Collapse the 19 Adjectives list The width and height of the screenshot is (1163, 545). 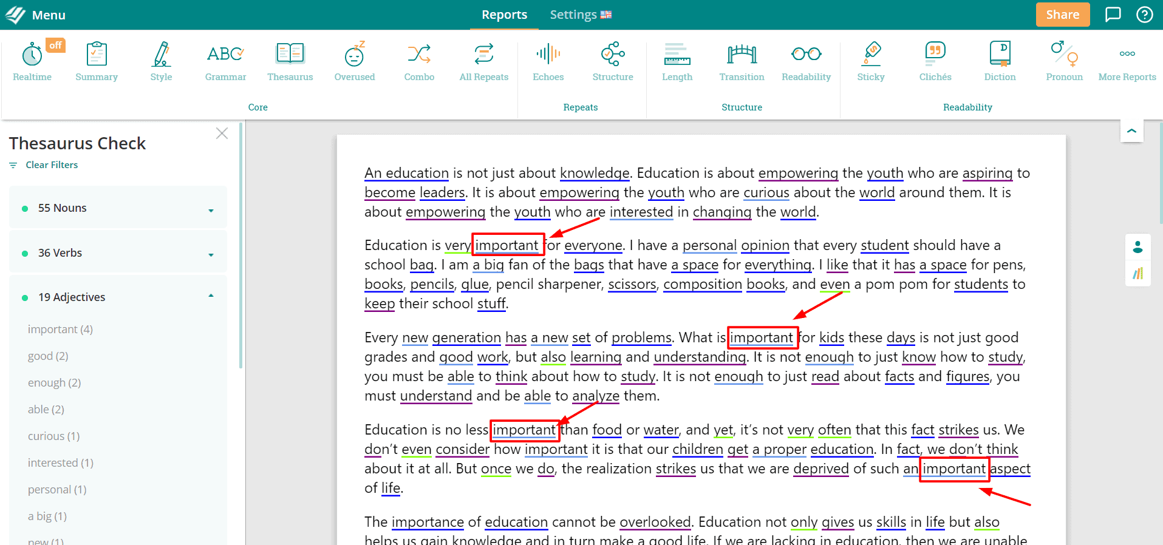[x=211, y=296]
